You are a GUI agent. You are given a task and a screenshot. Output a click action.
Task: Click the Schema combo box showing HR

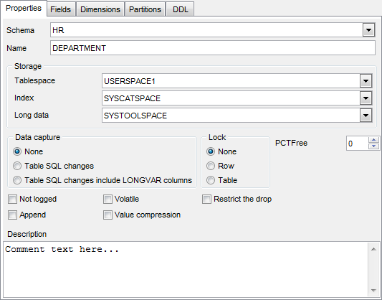coord(212,30)
